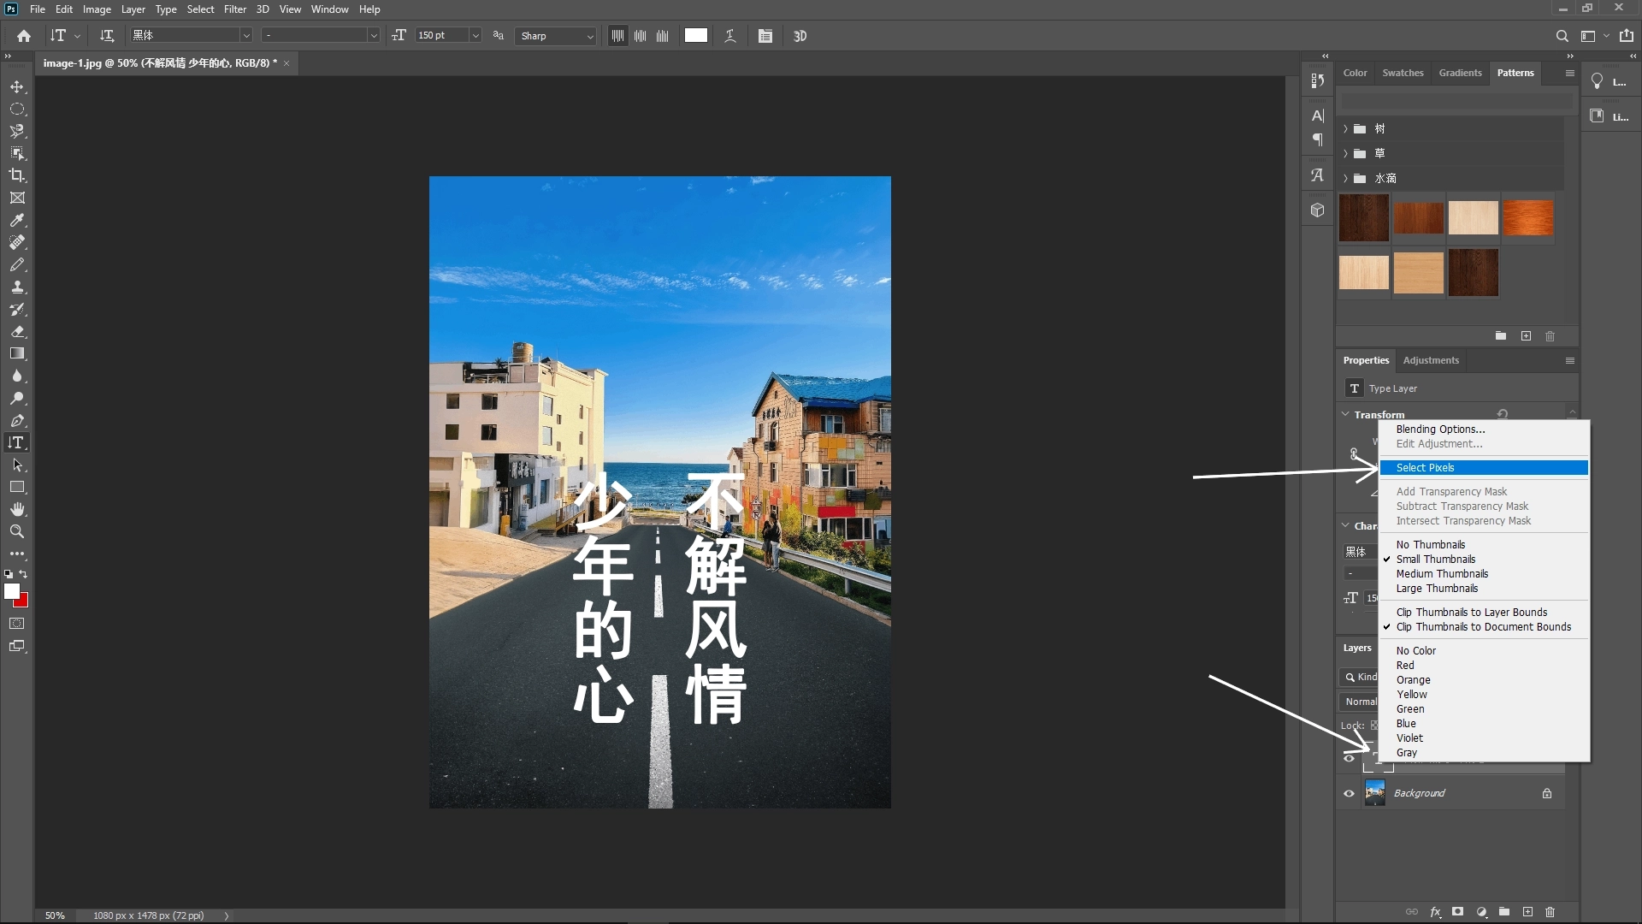Screen dimensions: 1642x924
Task: Select the Move tool
Action: (17, 86)
